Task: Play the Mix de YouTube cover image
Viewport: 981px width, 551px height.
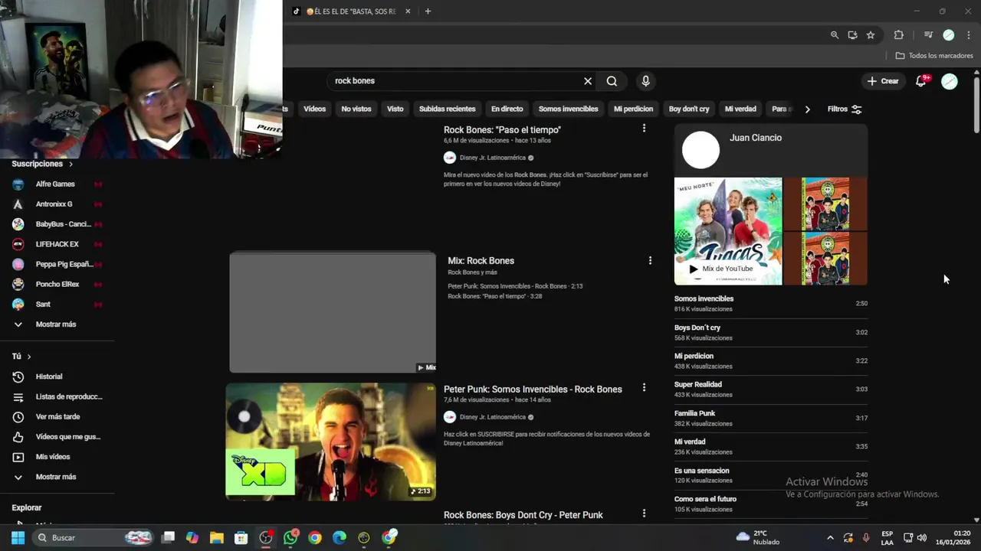Action: [728, 231]
